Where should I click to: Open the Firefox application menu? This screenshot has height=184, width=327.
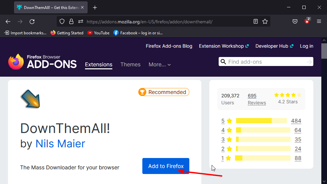pyautogui.click(x=319, y=21)
